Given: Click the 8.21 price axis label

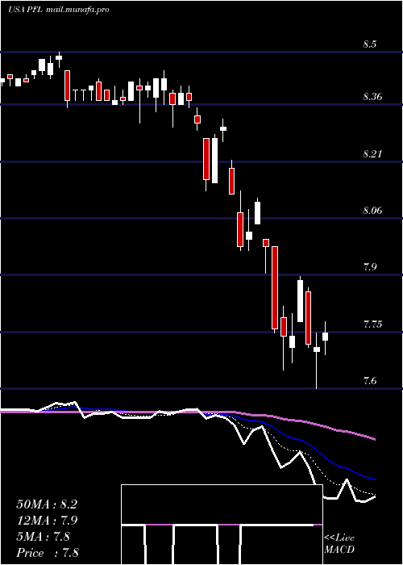Looking at the screenshot, I should click(x=372, y=154).
